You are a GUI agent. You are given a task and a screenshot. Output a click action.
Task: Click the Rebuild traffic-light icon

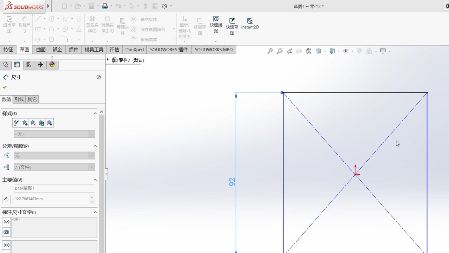pos(145,6)
